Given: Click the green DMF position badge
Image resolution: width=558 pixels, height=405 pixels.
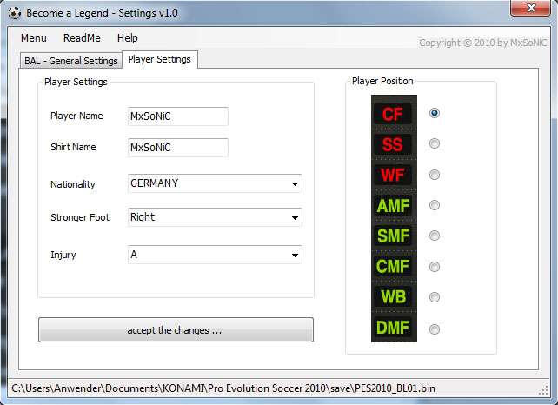Looking at the screenshot, I should point(393,329).
